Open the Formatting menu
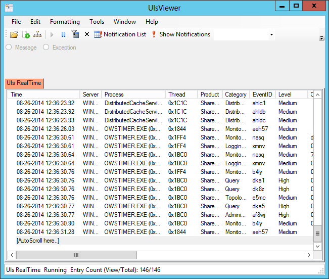This screenshot has height=279, width=329. [65, 22]
